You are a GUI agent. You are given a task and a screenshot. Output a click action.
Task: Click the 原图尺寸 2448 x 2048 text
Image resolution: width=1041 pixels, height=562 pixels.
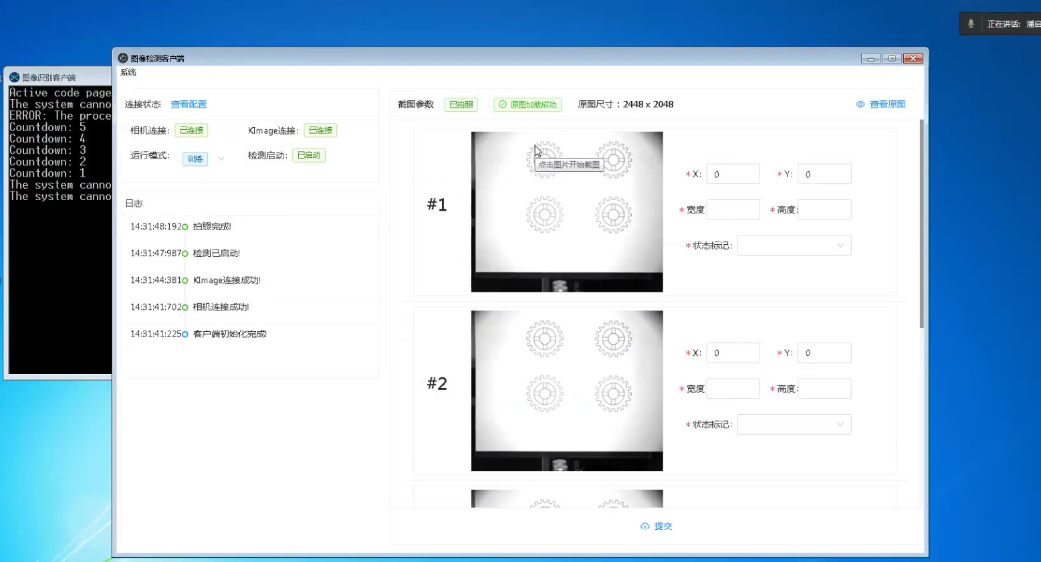[626, 104]
